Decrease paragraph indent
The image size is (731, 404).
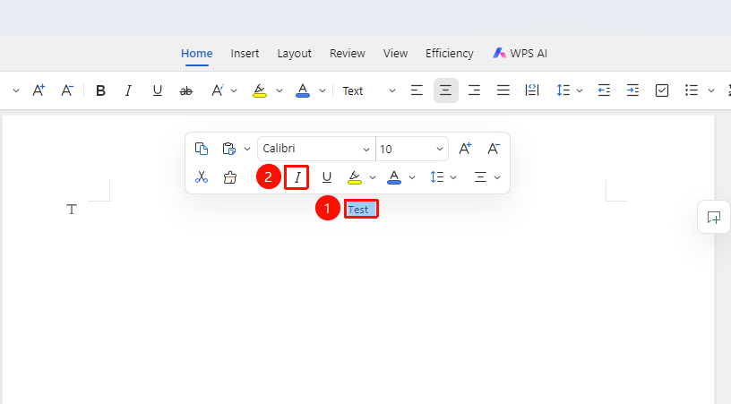[x=604, y=90]
